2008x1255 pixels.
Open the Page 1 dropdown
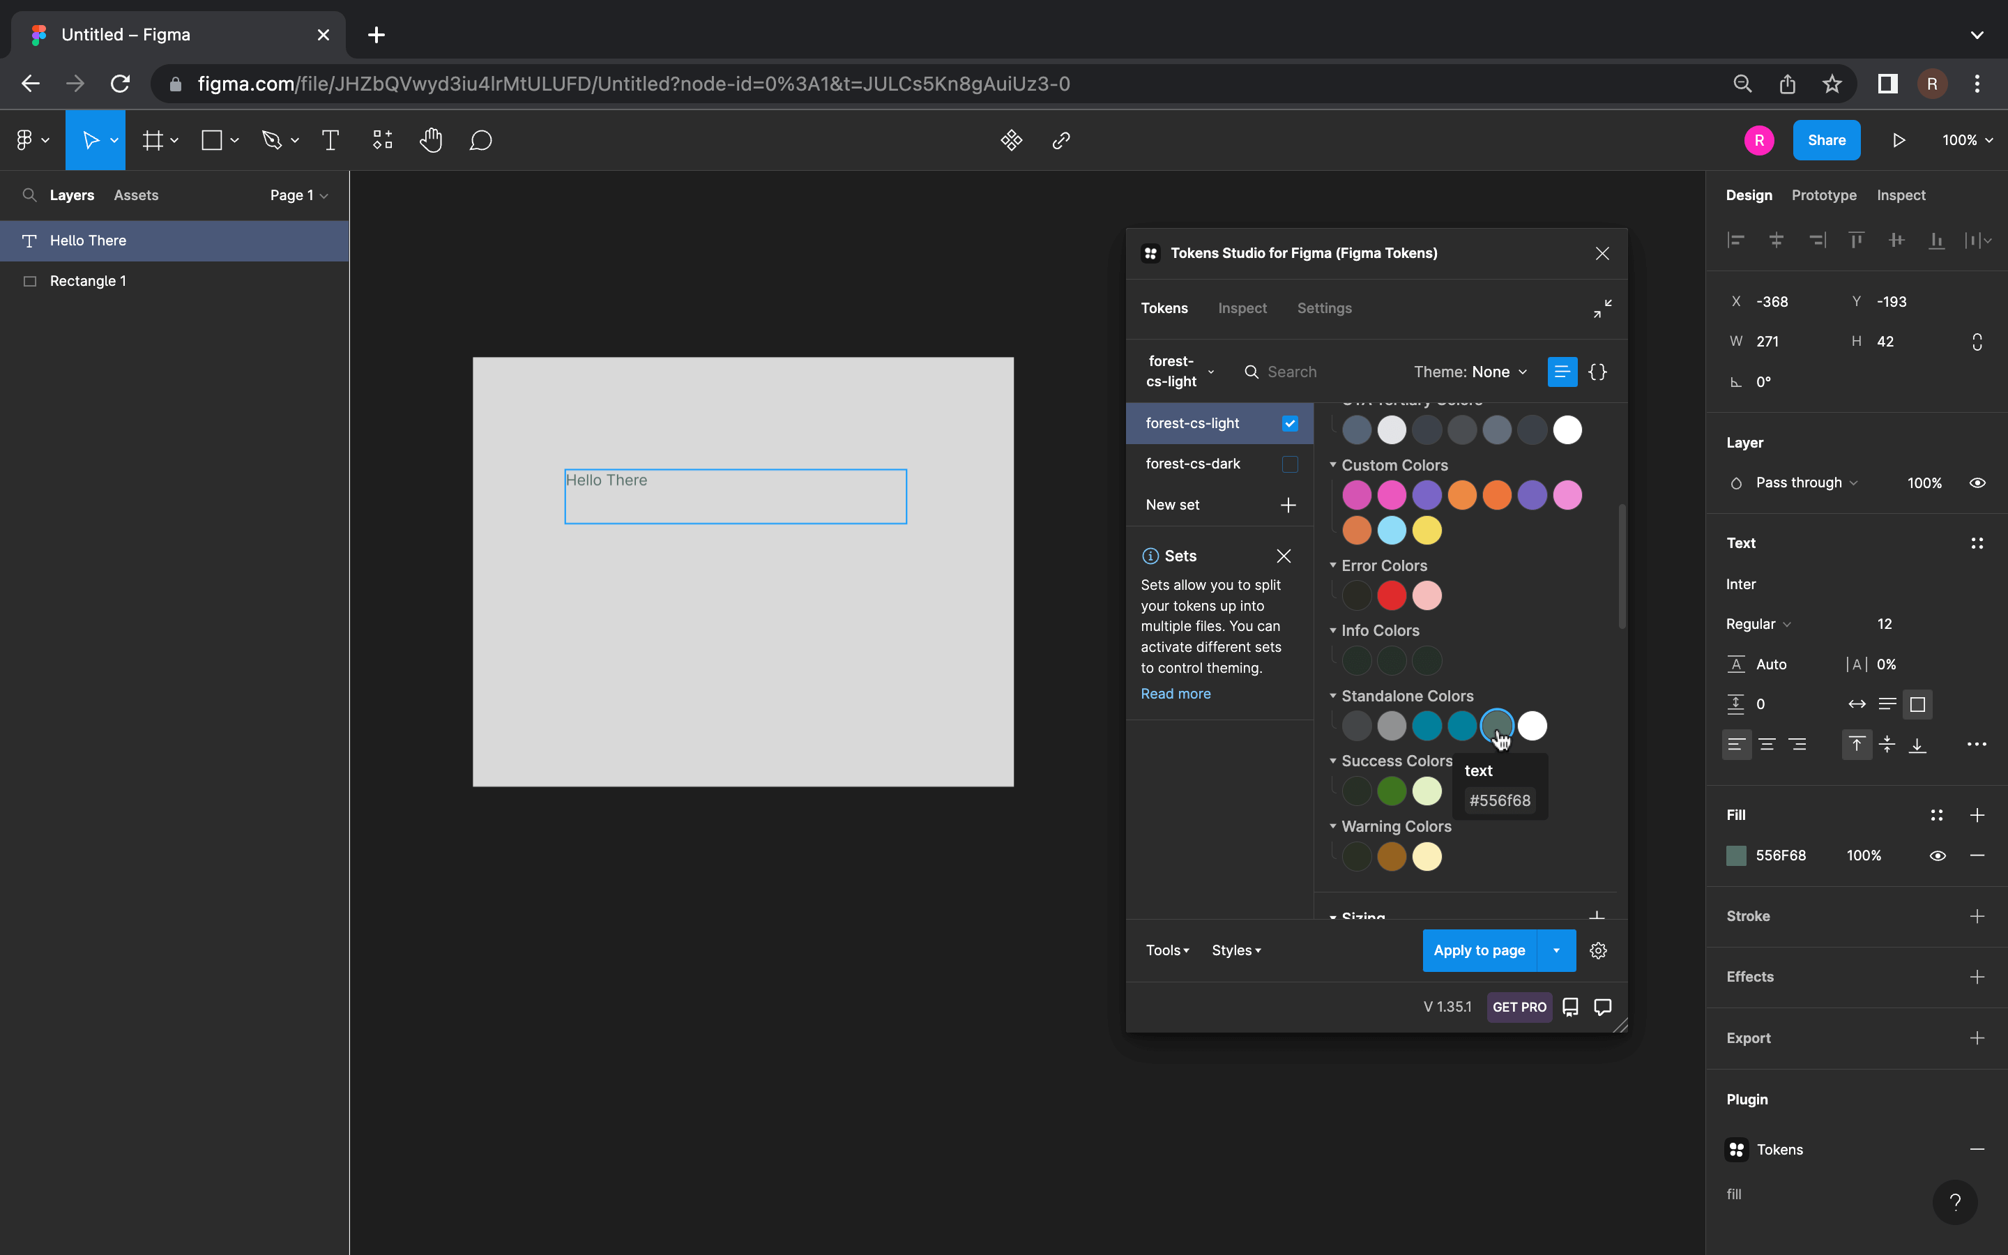(298, 195)
